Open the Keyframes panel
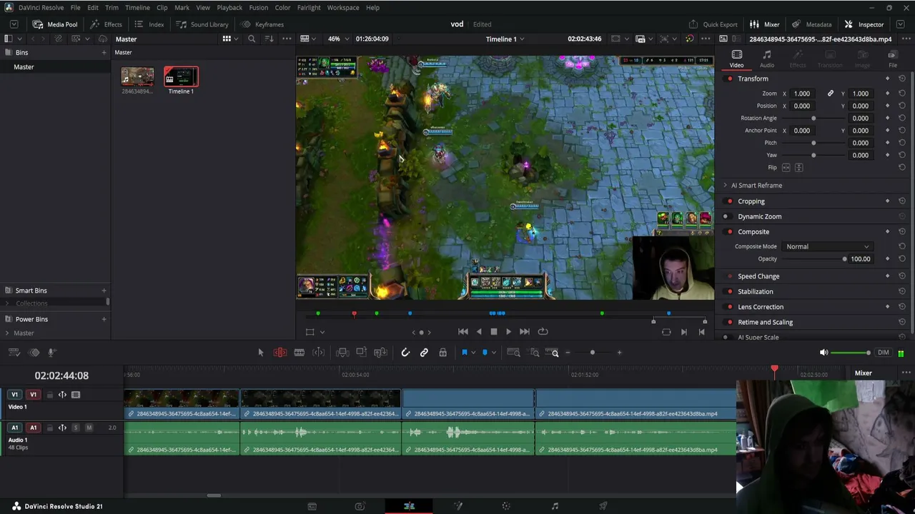The height and width of the screenshot is (514, 915). [262, 24]
